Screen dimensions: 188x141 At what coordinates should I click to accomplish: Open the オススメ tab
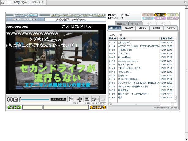[x=143, y=28]
